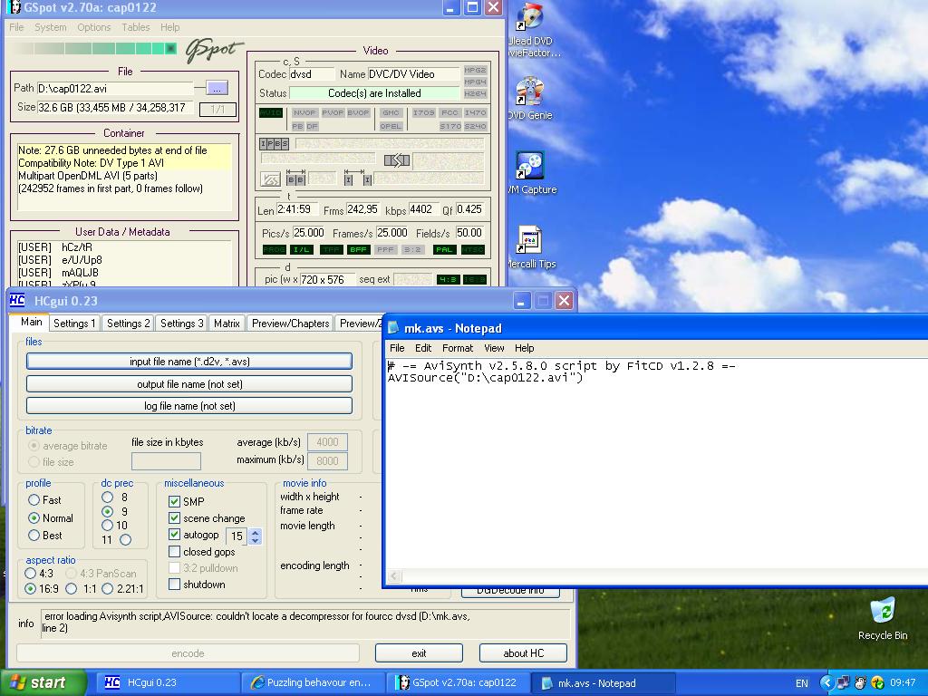
Task: Click the log file name (not set) button
Action: tap(189, 405)
